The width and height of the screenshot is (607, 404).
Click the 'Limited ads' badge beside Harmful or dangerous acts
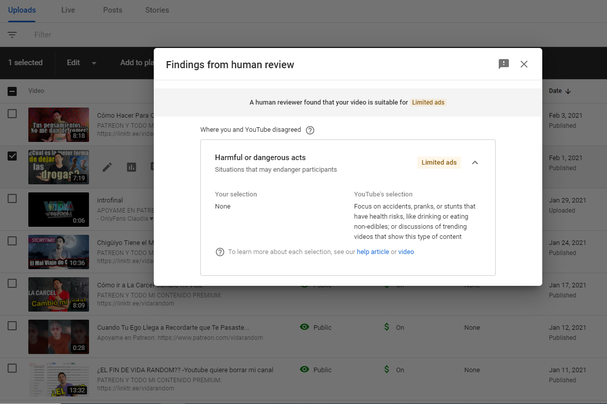coord(439,163)
